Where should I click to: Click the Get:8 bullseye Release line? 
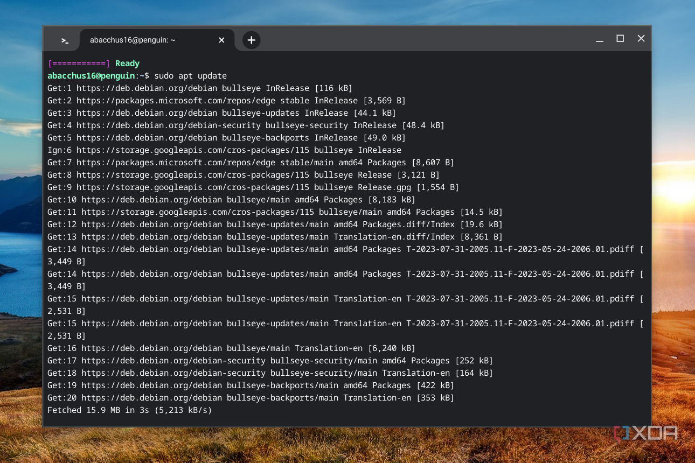point(244,175)
